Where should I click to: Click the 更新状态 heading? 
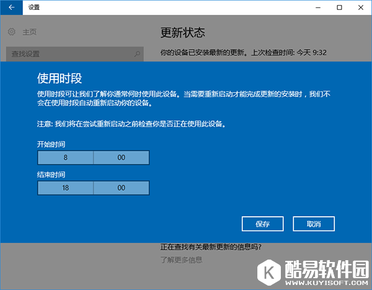pos(183,32)
